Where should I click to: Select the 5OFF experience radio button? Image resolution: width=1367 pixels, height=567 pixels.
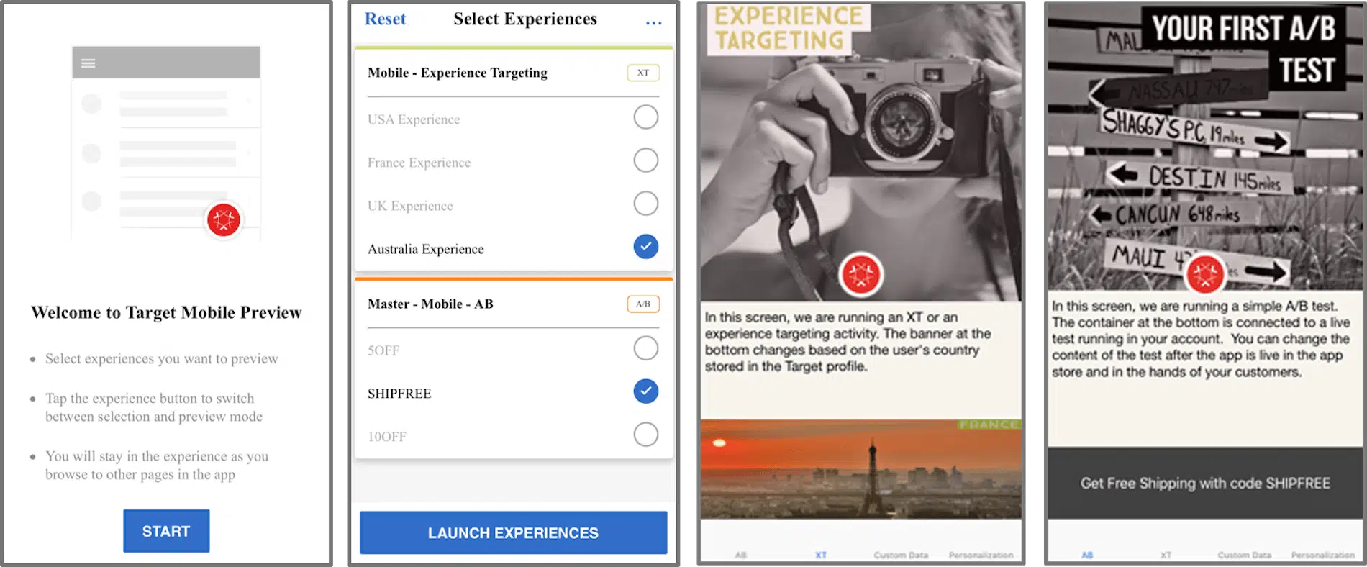coord(645,348)
